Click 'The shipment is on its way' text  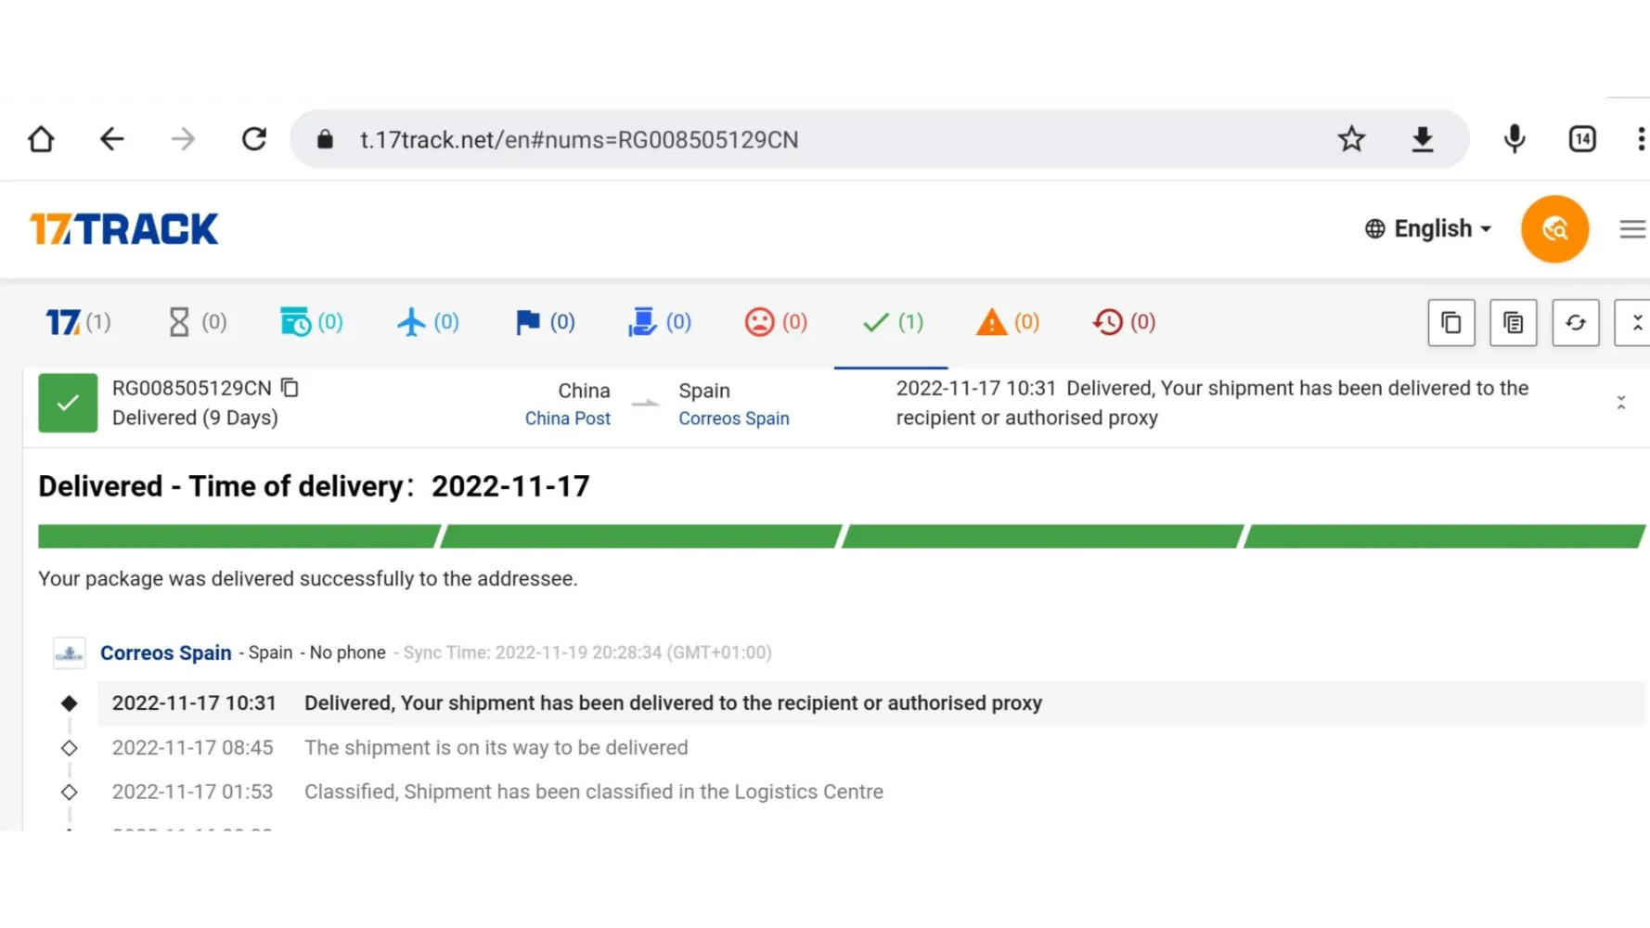coord(496,748)
